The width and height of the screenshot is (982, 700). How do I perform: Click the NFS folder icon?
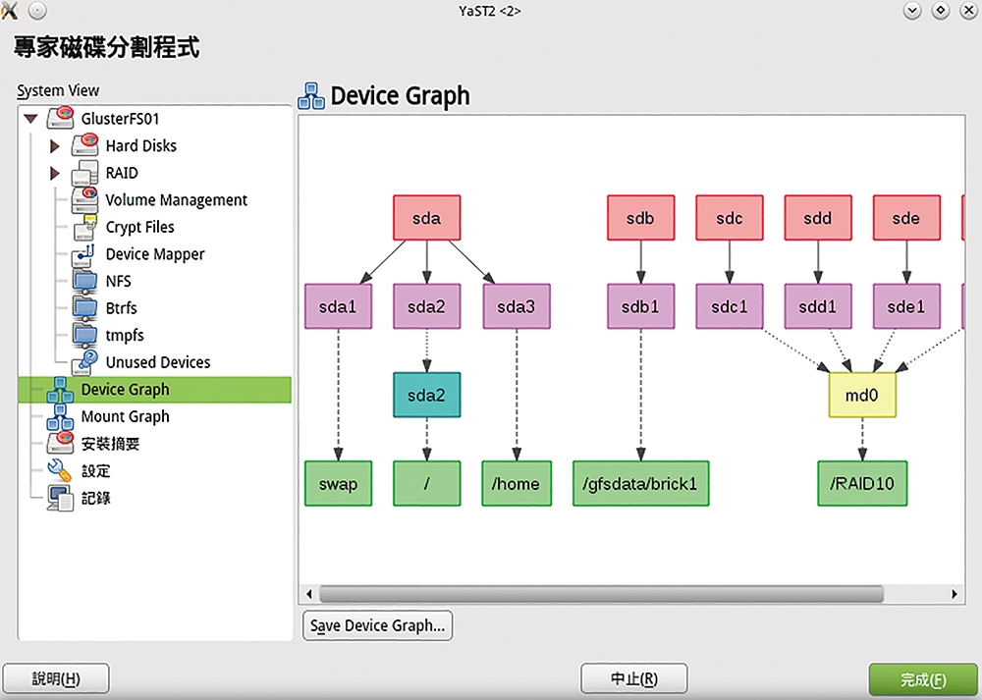click(x=84, y=281)
